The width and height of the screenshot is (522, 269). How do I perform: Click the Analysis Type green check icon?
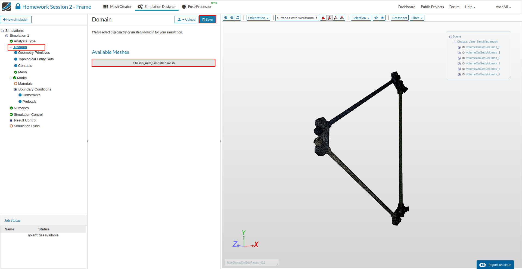[x=11, y=41]
